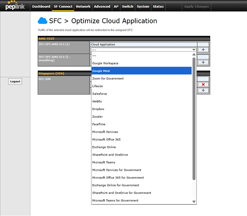This screenshot has height=216, width=247.
Task: Choose Zscaler from the list
Action: pos(141,117)
